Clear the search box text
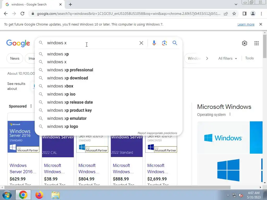This screenshot has height=200, width=267. [x=141, y=43]
